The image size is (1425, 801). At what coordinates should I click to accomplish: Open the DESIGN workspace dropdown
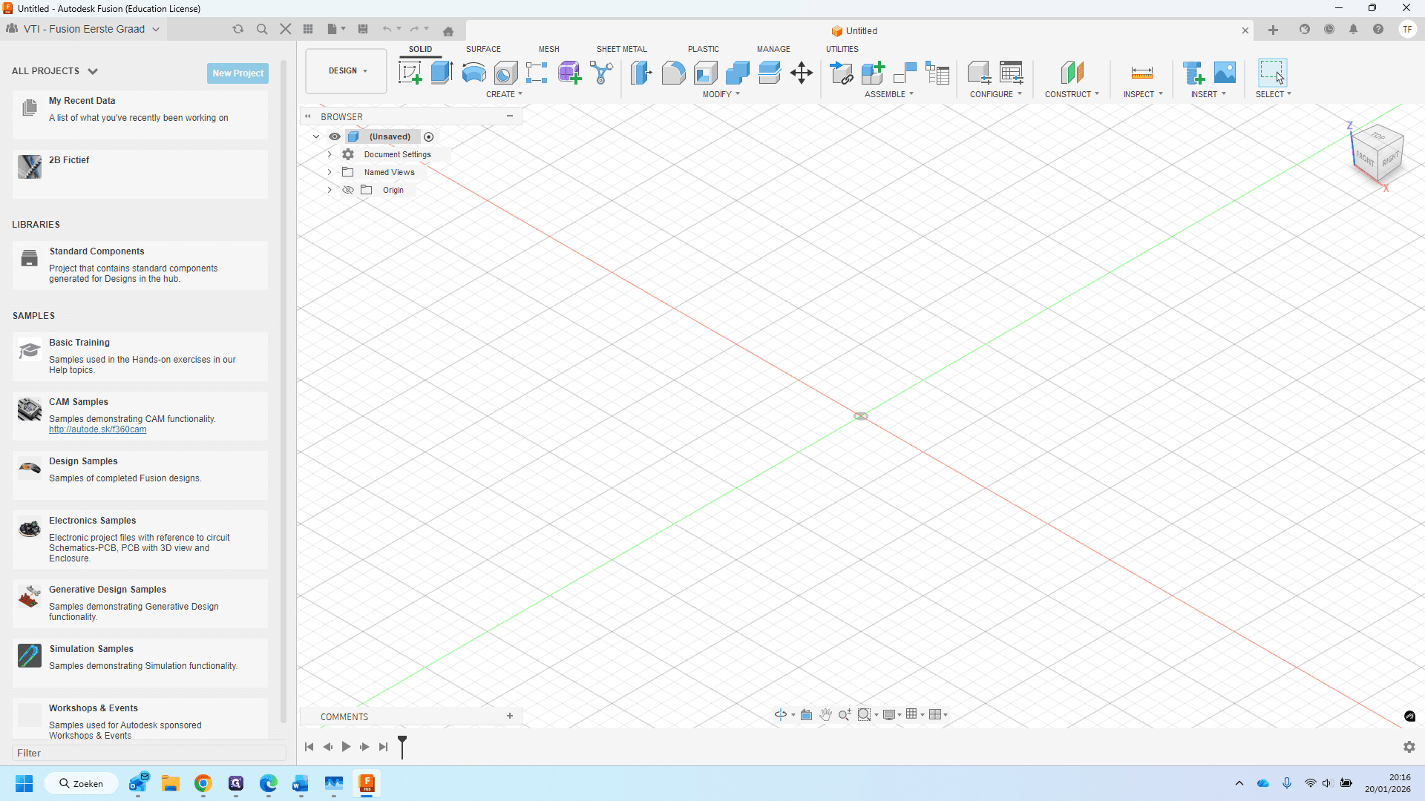coord(347,71)
